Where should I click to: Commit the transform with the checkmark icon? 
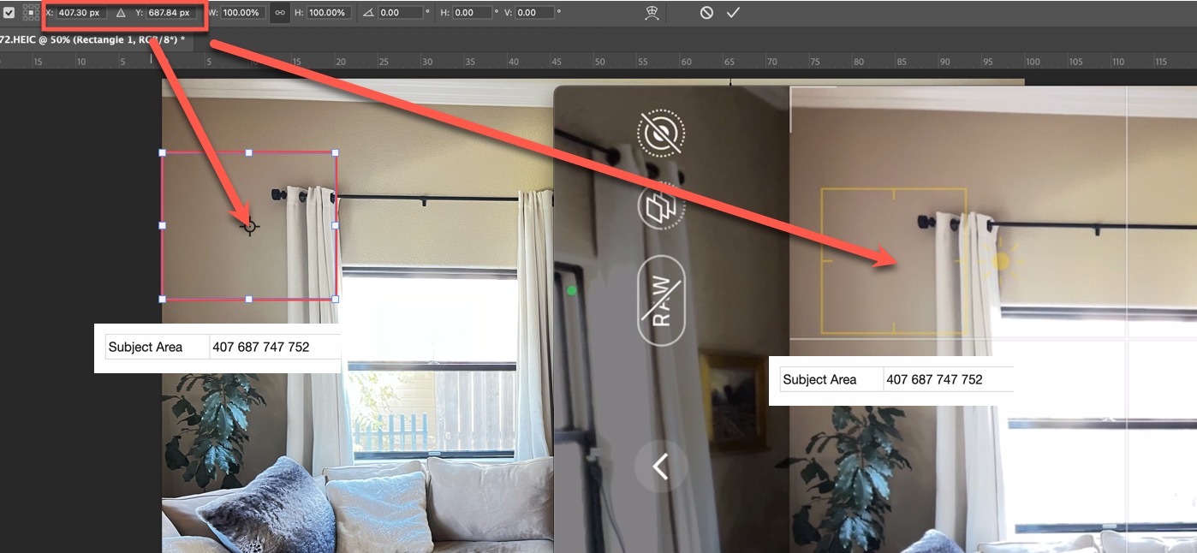coord(732,13)
